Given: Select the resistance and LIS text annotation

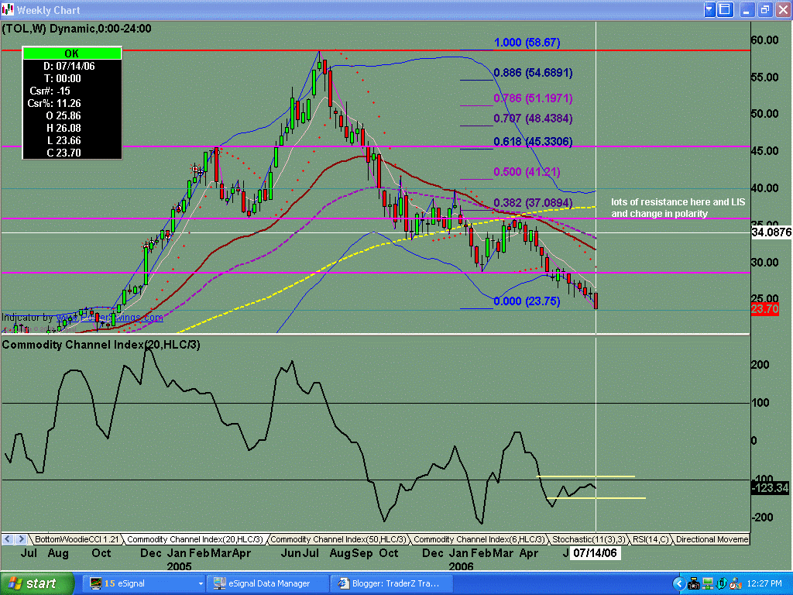Looking at the screenshot, I should tap(678, 208).
